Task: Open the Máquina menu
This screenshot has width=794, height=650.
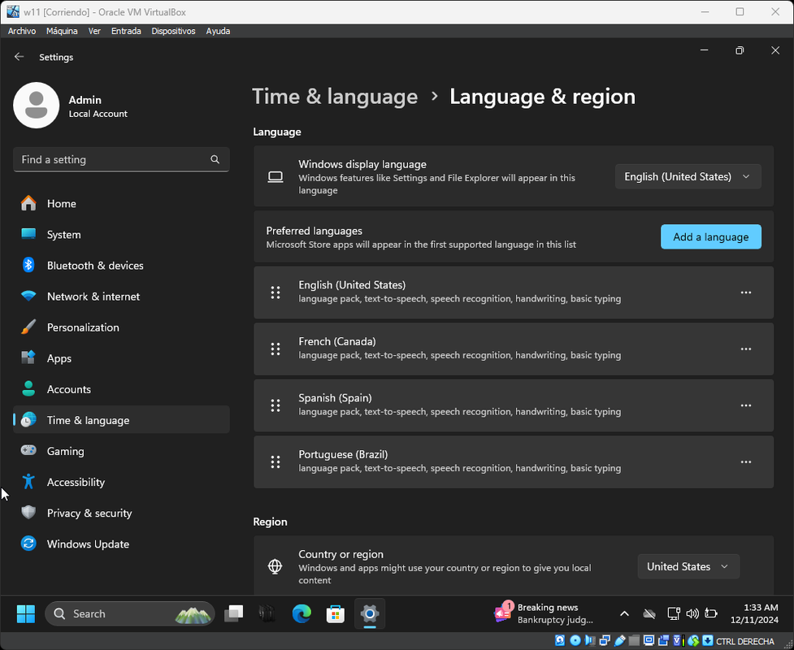Action: pos(62,31)
